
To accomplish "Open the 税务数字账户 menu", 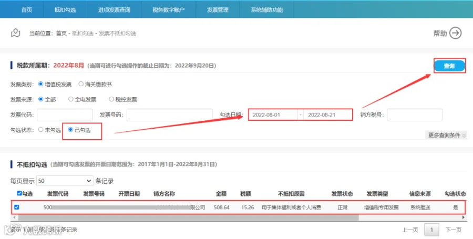I will coord(168,9).
